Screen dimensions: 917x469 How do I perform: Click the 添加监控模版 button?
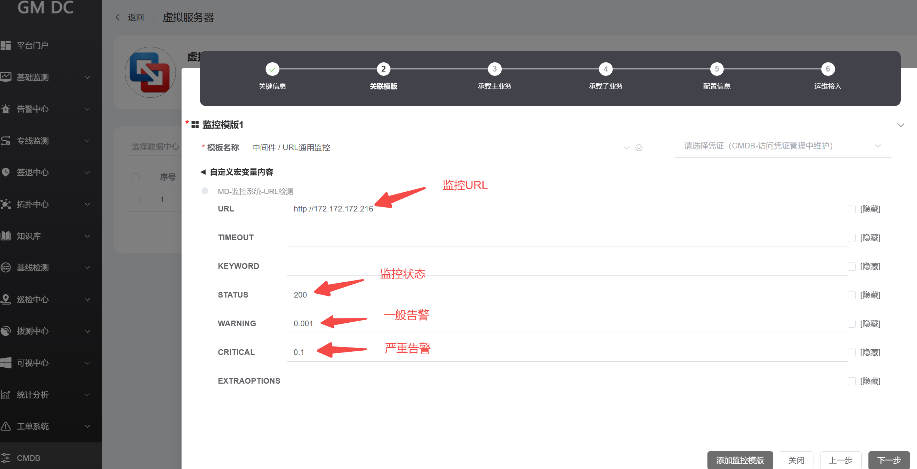click(x=739, y=460)
